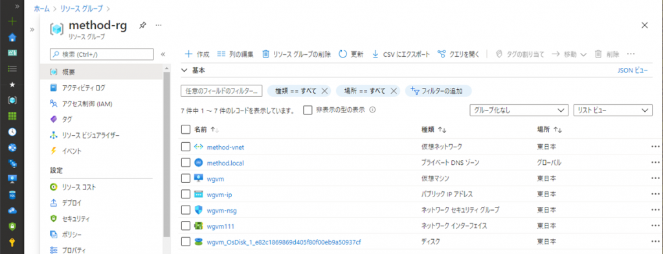
Task: Collapse the 基本 section chevron
Action: (x=184, y=70)
